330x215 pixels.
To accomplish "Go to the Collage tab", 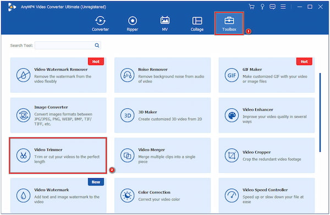I will tap(197, 24).
